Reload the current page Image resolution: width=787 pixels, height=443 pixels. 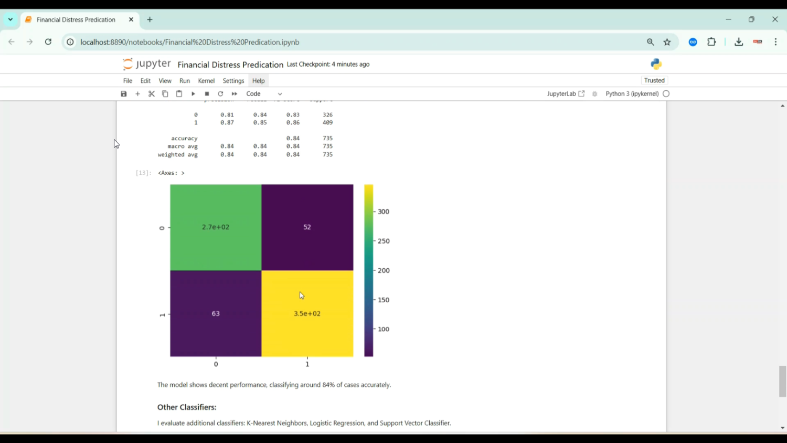tap(48, 42)
